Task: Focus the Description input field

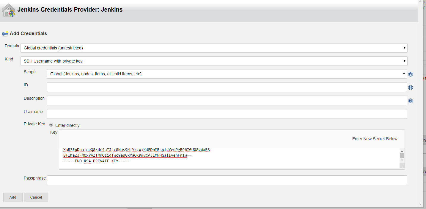Action: coord(227,101)
